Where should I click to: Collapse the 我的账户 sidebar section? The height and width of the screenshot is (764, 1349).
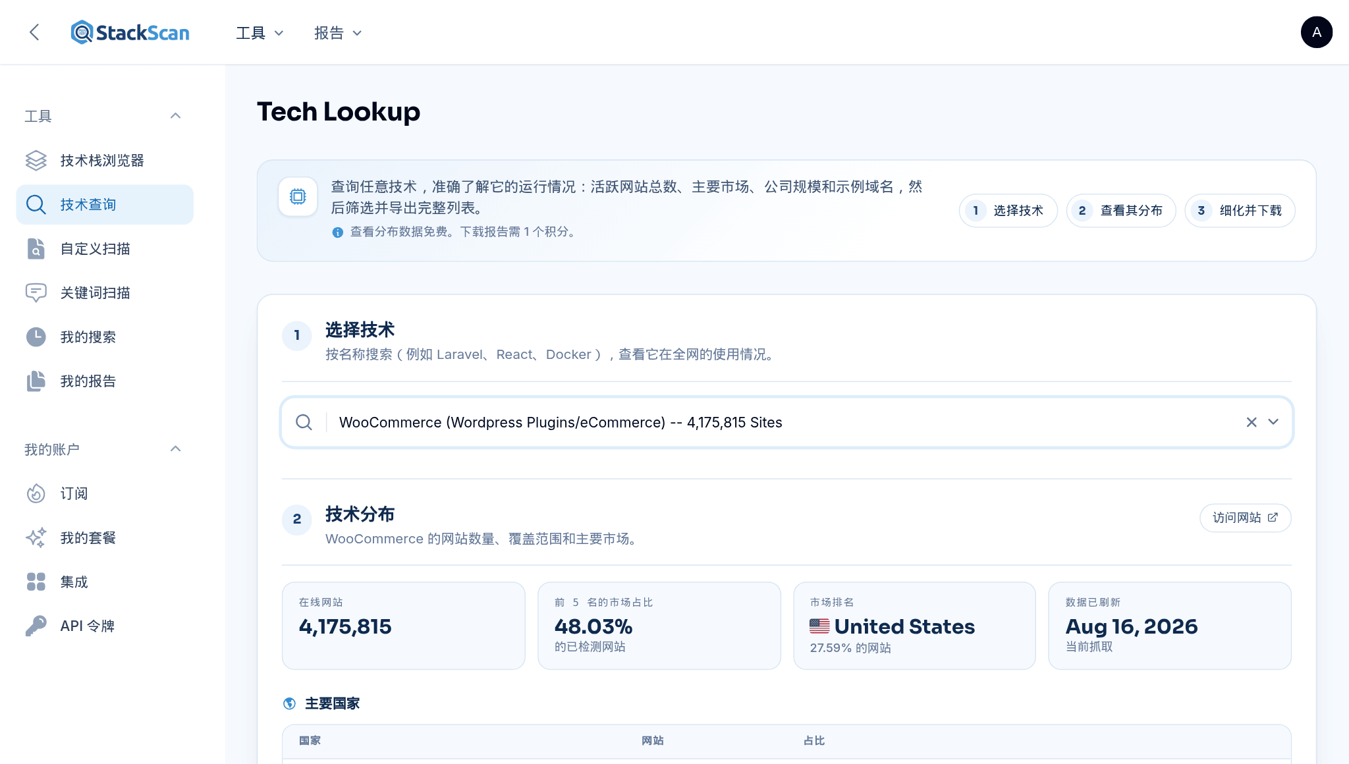pos(175,449)
